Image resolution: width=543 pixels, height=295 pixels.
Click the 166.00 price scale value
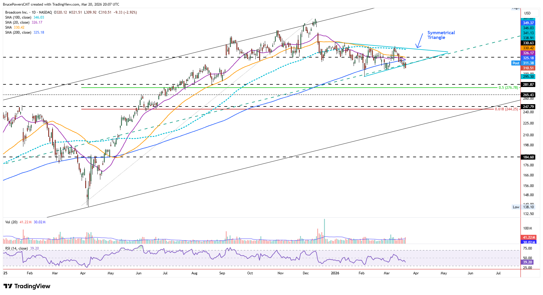529,175
